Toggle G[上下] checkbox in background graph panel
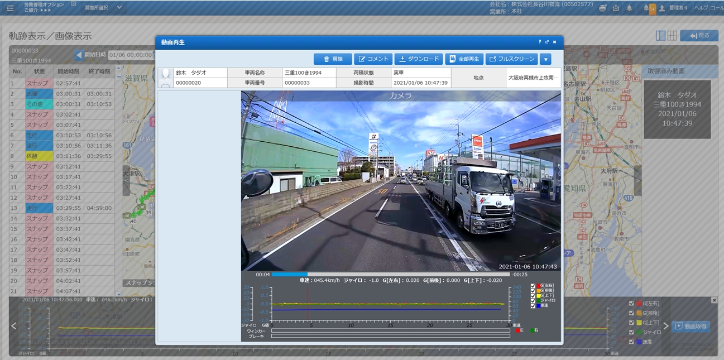The height and width of the screenshot is (360, 724). [x=631, y=323]
